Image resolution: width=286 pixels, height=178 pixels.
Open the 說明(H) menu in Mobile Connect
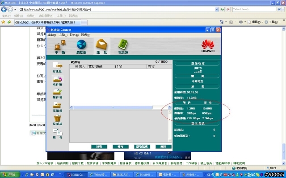pyautogui.click(x=86, y=35)
